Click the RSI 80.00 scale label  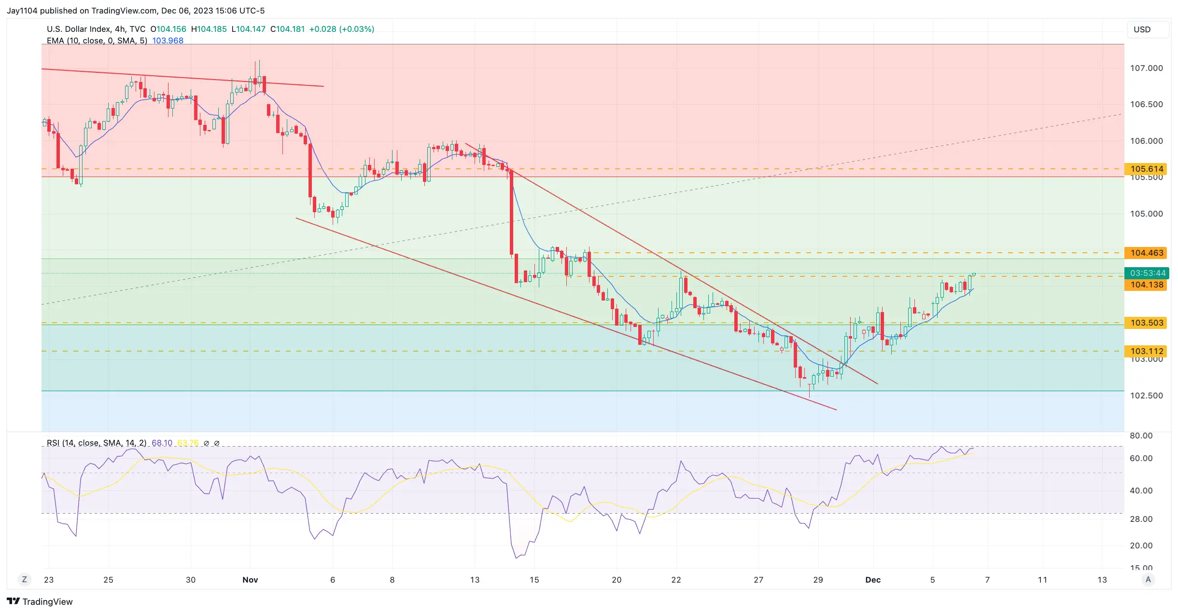click(1141, 436)
